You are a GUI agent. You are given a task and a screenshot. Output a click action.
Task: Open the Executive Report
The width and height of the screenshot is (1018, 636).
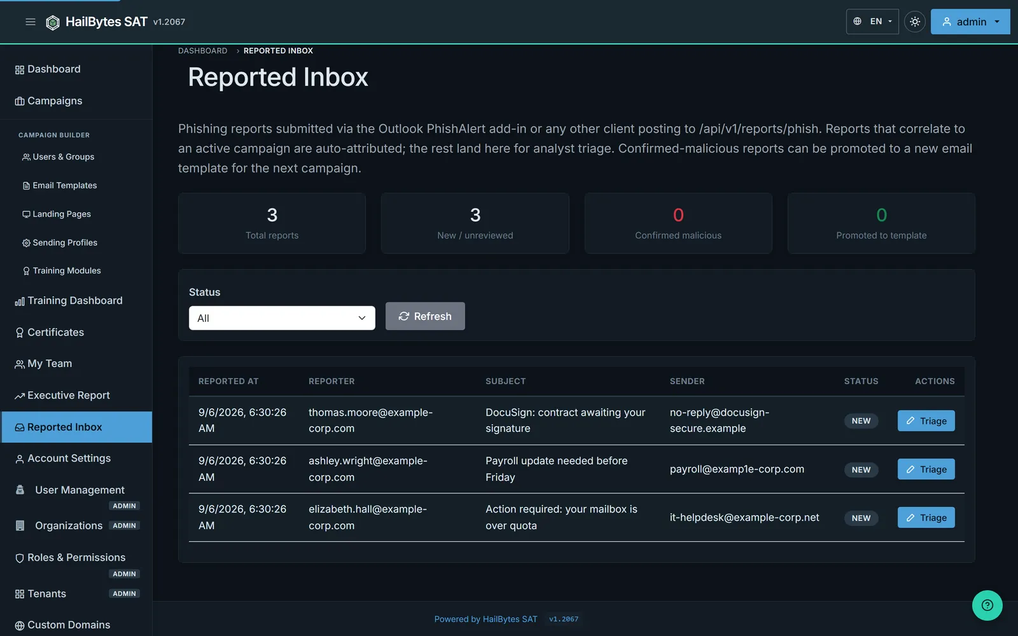tap(76, 396)
